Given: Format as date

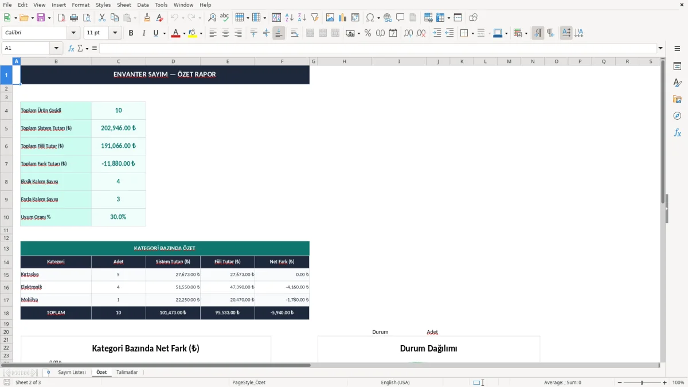Looking at the screenshot, I should 393,33.
